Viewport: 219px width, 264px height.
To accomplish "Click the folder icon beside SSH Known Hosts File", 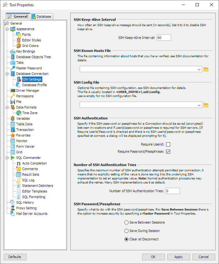I will click(206, 69).
